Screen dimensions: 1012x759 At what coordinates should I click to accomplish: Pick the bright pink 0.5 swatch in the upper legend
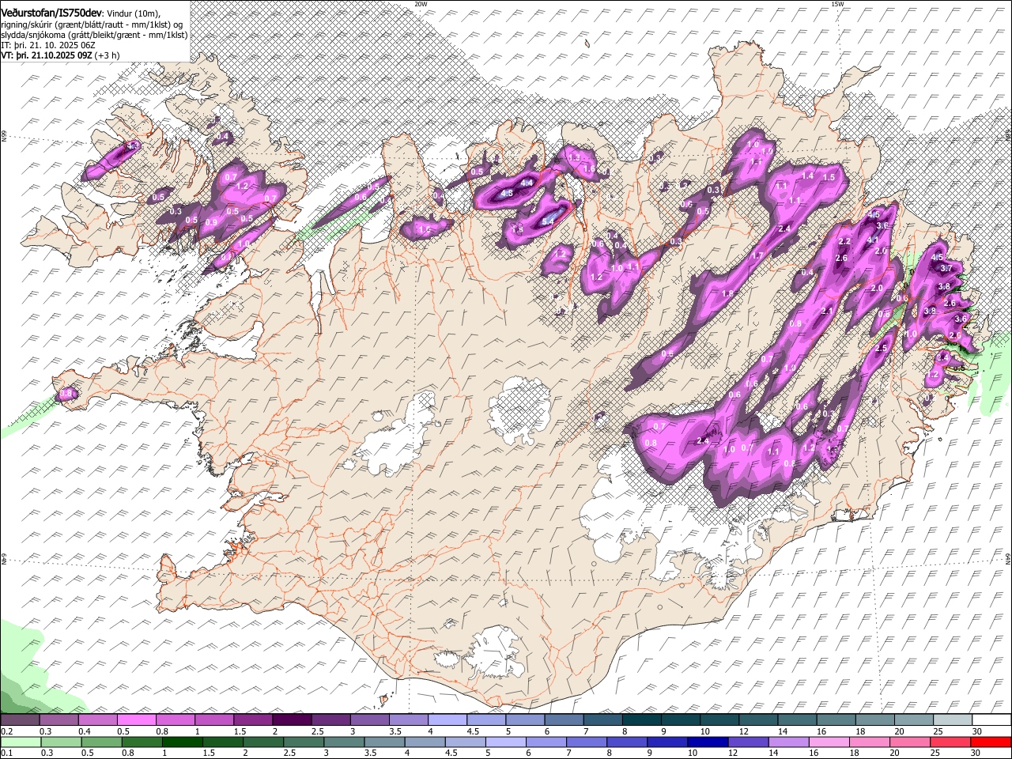pyautogui.click(x=136, y=720)
